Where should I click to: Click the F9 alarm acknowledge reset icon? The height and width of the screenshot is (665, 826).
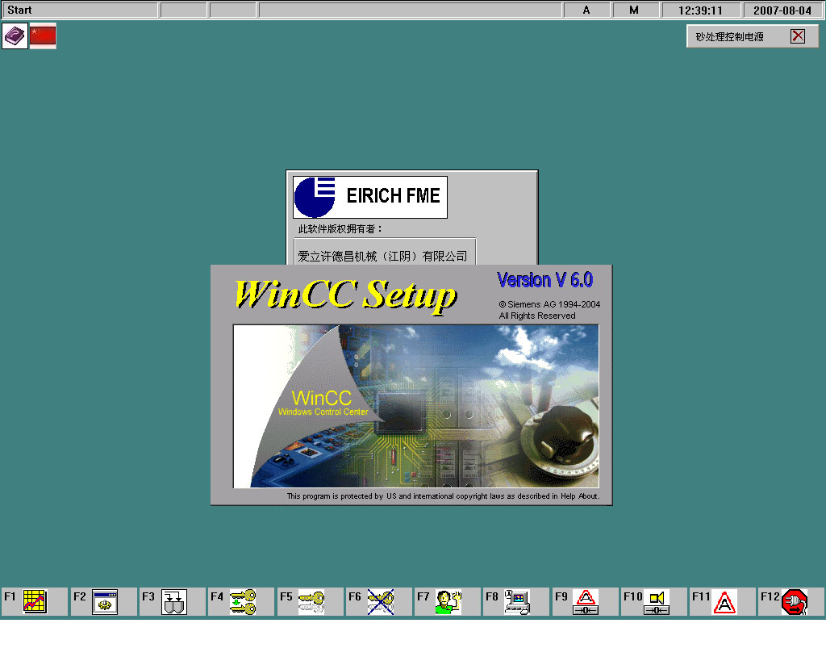pos(586,602)
